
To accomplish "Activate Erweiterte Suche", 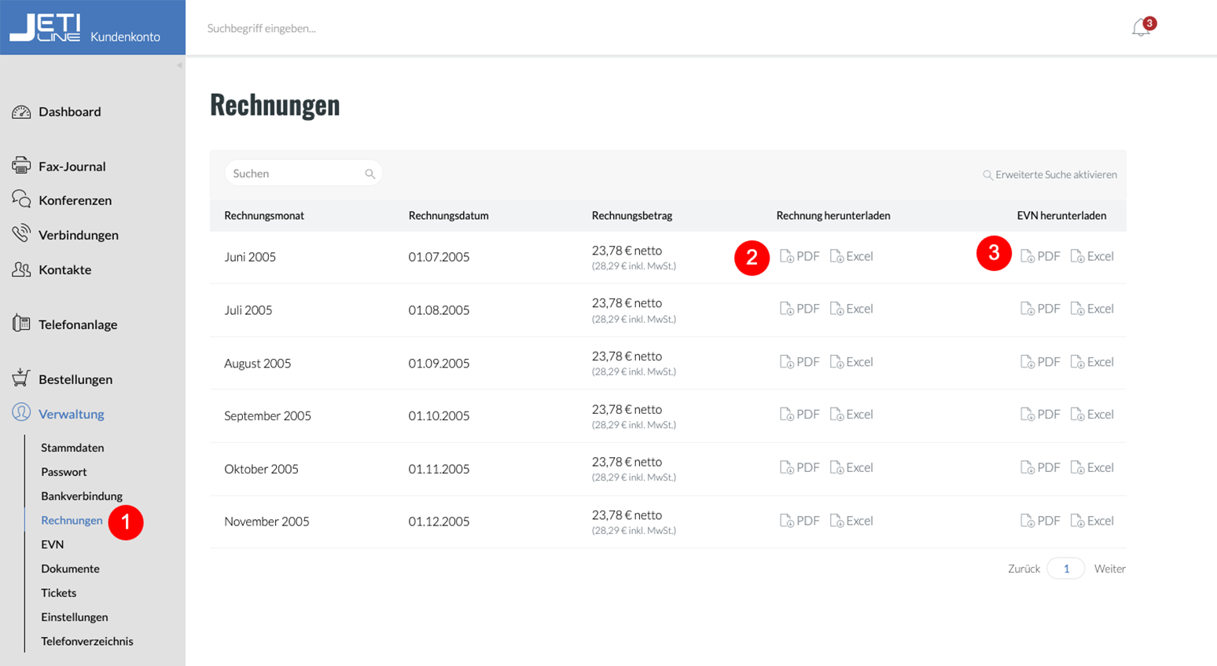I will [x=1050, y=174].
